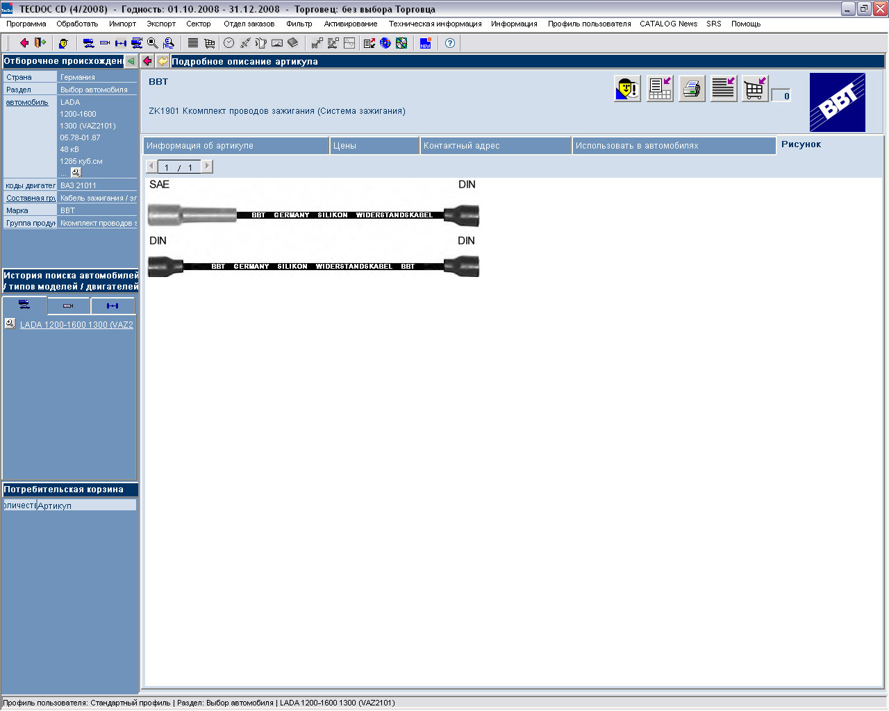This screenshot has width=889, height=711.
Task: Click 'ВАЗ 21011' engine code value
Action: (x=78, y=185)
